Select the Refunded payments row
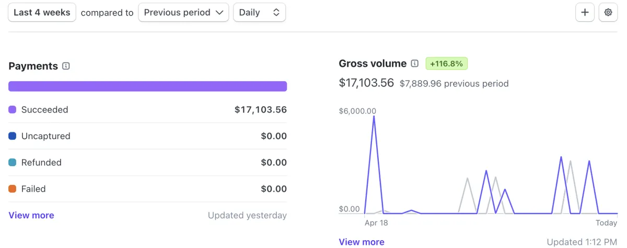The height and width of the screenshot is (248, 627). 147,163
